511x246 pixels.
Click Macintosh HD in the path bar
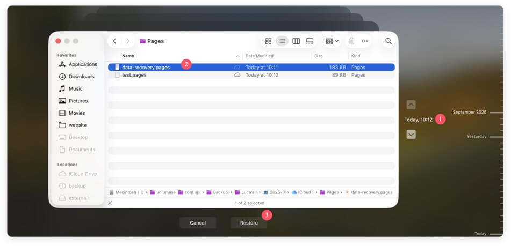coord(127,192)
